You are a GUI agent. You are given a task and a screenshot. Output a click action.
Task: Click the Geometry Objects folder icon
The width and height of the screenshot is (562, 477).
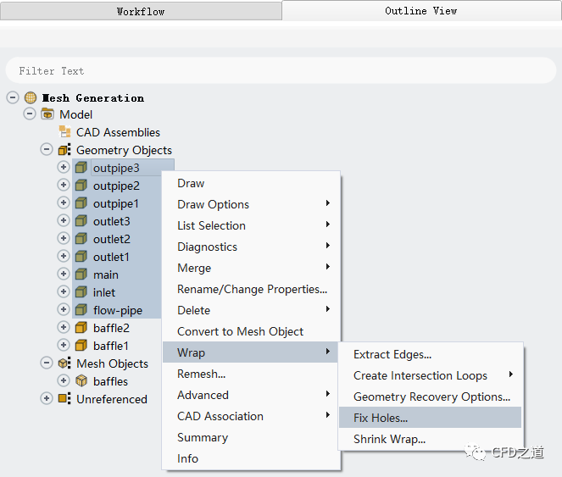coord(64,150)
